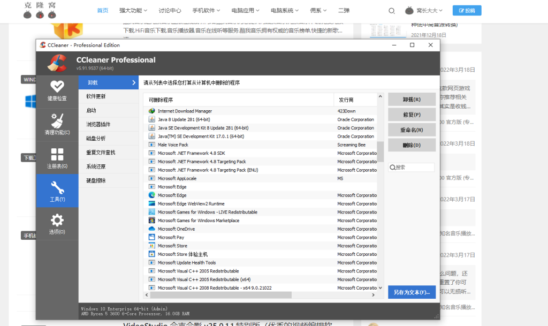Click the horizontal scrollbar thumb
548x326 pixels.
(x=221, y=295)
